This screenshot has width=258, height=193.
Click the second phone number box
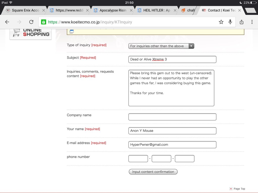(162, 159)
